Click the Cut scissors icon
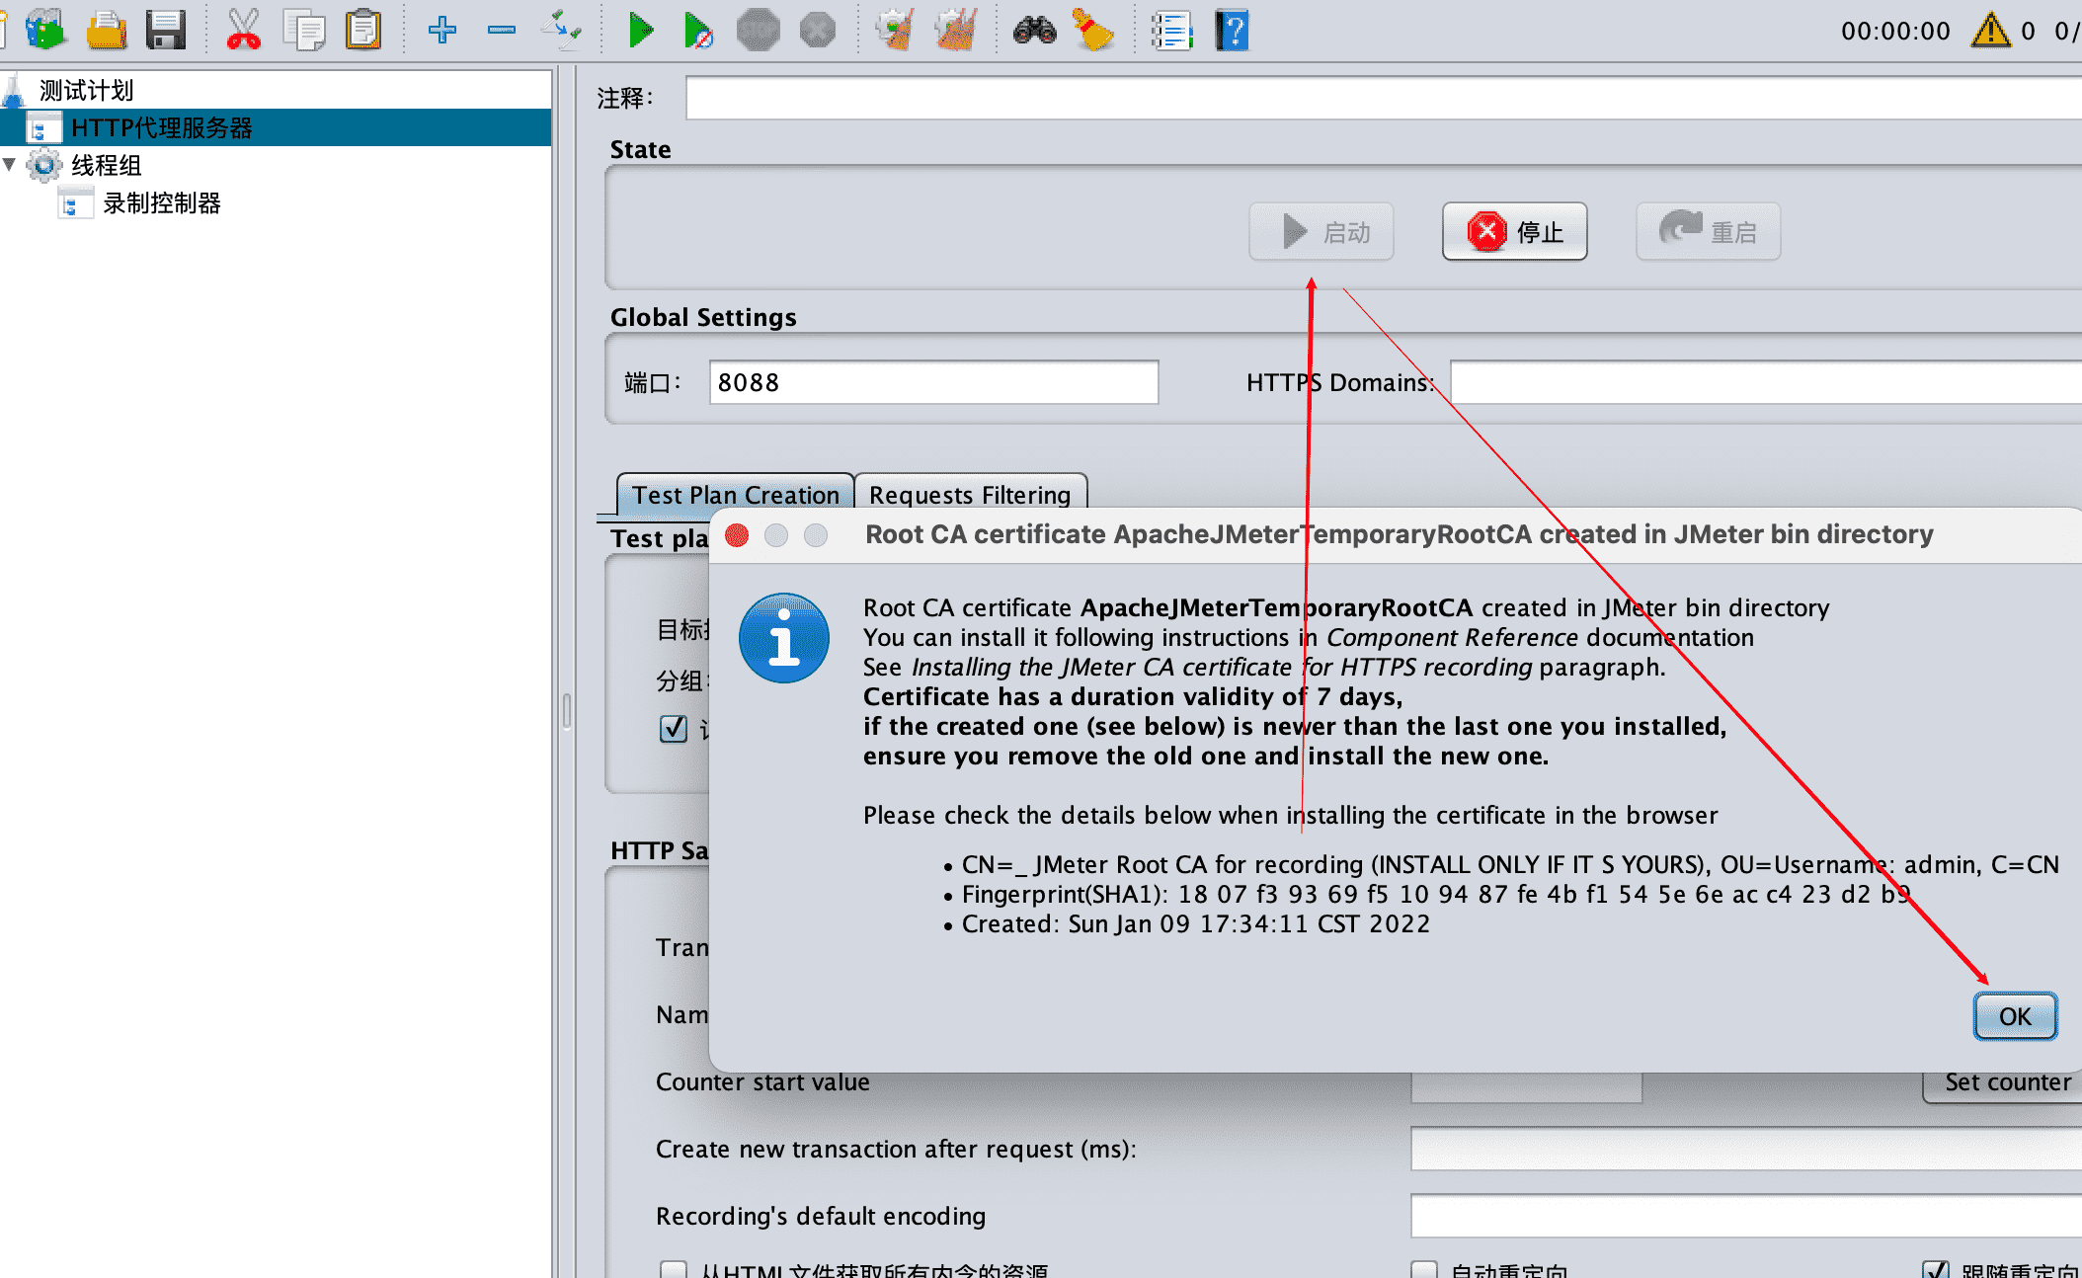 click(x=243, y=30)
